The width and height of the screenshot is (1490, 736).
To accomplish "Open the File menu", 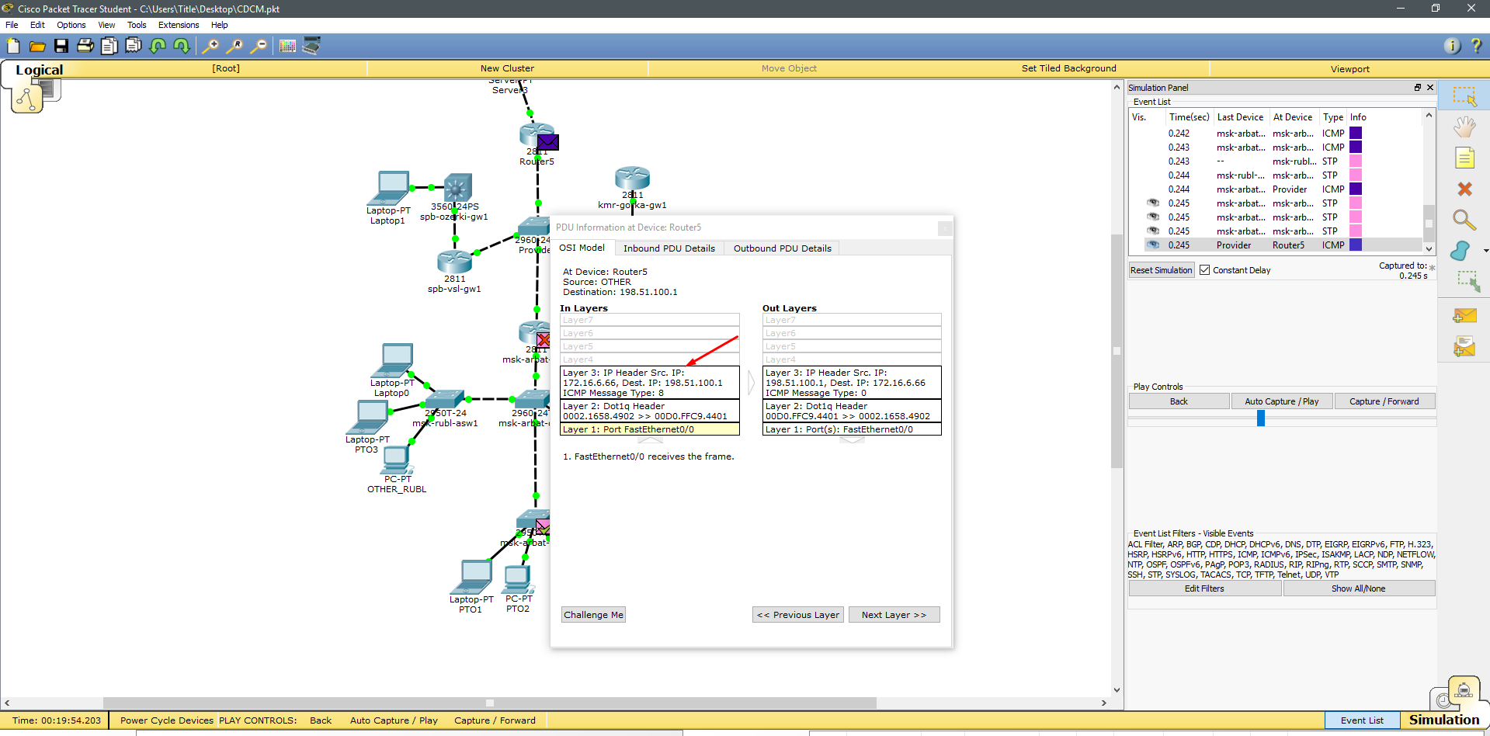I will (x=12, y=25).
